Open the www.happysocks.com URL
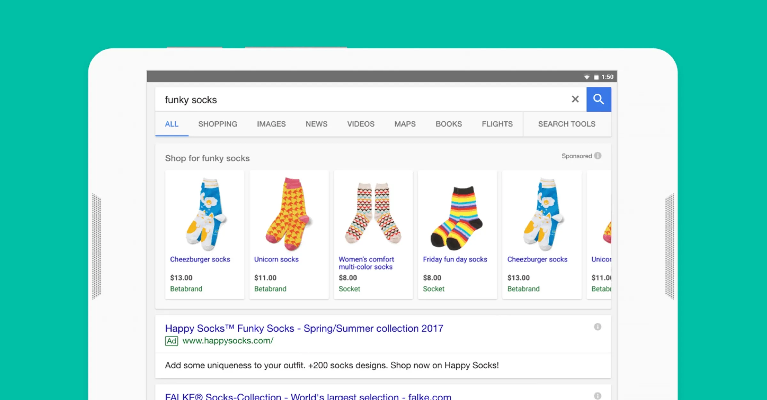 tap(228, 341)
